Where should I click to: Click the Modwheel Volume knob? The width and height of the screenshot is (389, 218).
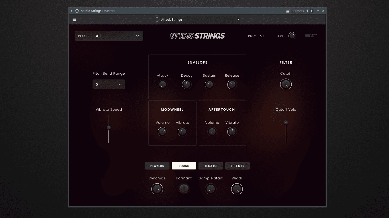162,132
